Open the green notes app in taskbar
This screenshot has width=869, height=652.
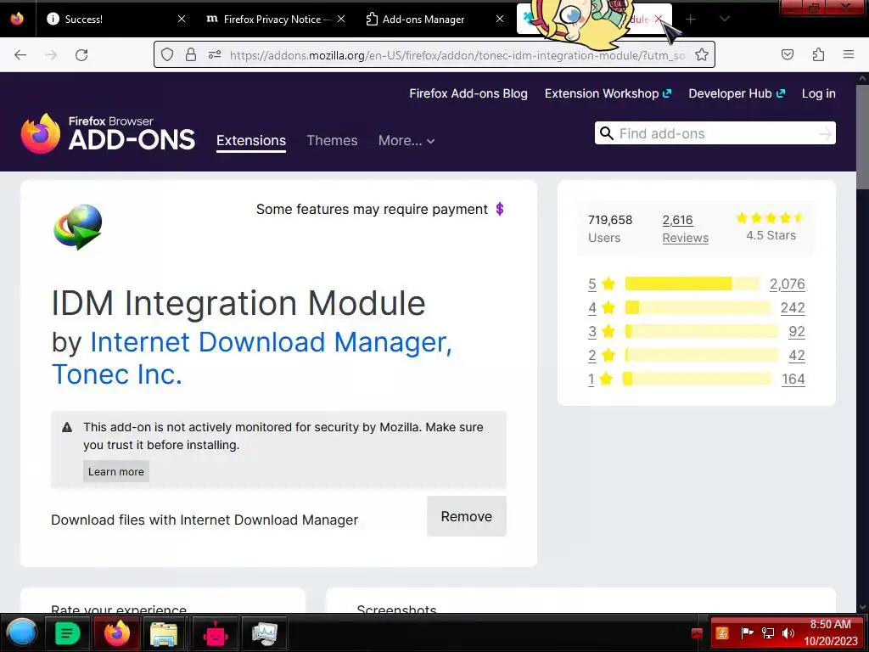point(68,633)
